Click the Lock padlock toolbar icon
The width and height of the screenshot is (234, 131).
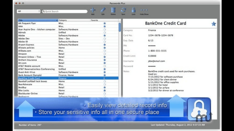pyautogui.click(x=133, y=10)
